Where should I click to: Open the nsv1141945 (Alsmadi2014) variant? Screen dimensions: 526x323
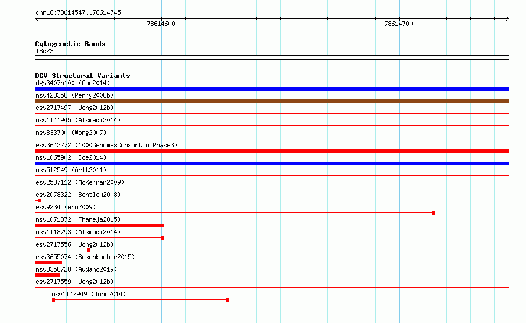tap(78, 120)
